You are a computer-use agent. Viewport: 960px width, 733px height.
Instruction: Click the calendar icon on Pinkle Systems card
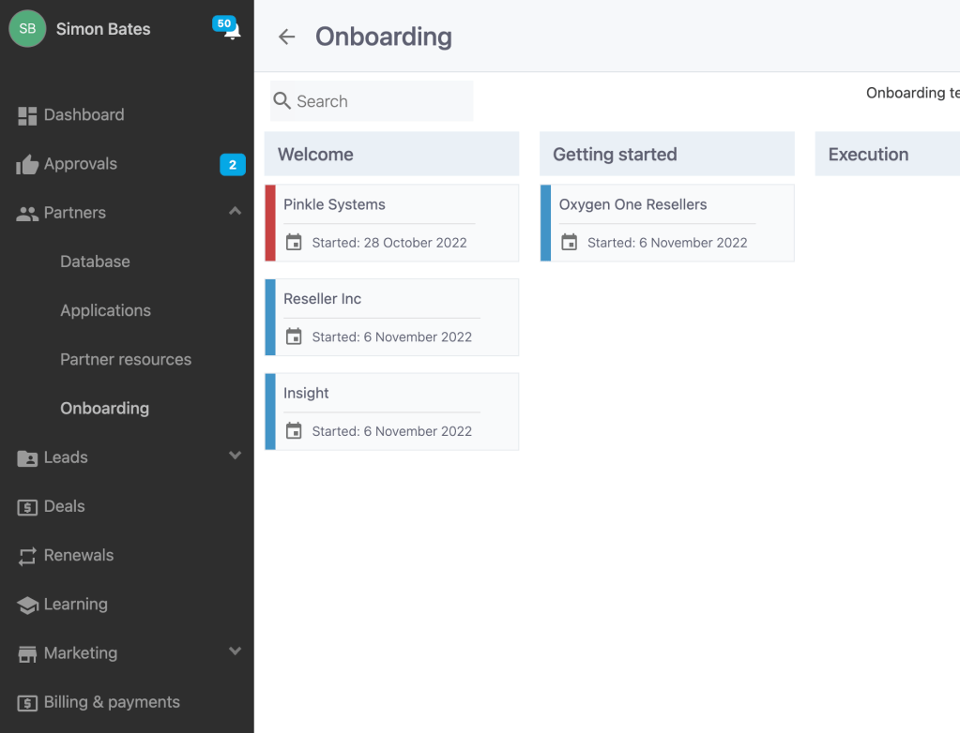pos(294,243)
